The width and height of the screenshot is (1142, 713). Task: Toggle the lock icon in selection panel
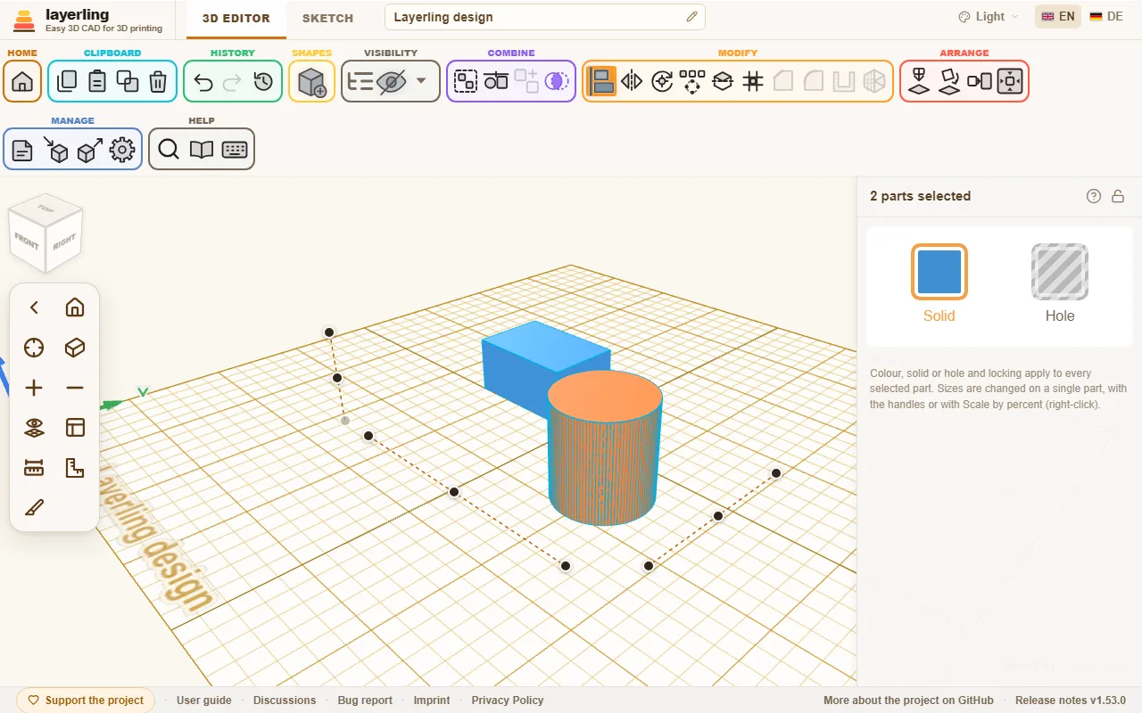[1118, 196]
